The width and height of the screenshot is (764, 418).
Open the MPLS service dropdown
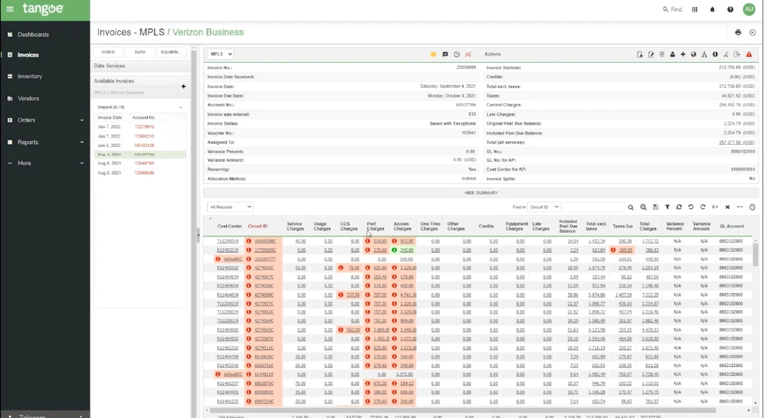pyautogui.click(x=220, y=54)
